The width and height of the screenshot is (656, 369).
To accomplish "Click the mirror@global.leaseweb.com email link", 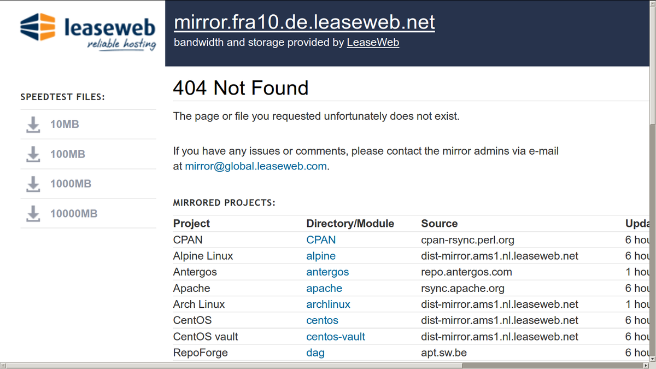I will tap(256, 166).
